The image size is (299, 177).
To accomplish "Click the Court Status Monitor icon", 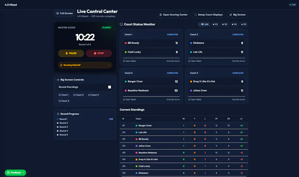I will 121,24.
